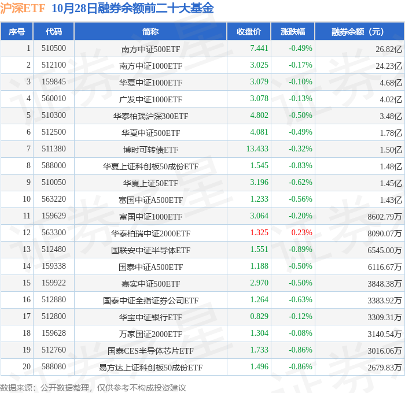Click change value -0.10%
The image size is (405, 393).
(x=300, y=82)
